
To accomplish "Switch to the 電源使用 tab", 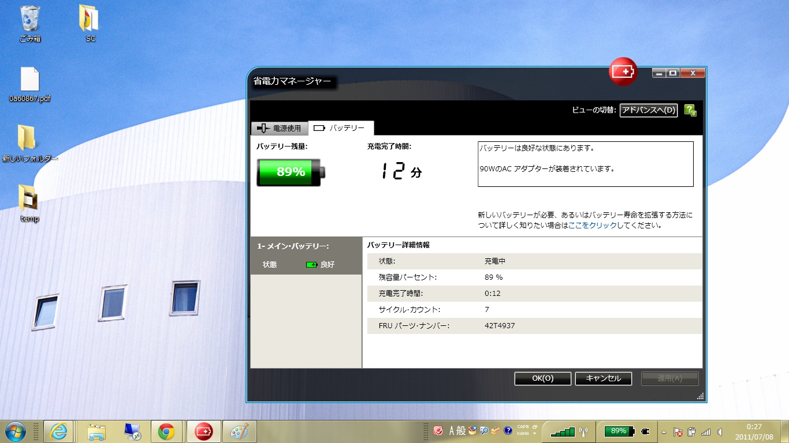I will click(x=280, y=128).
